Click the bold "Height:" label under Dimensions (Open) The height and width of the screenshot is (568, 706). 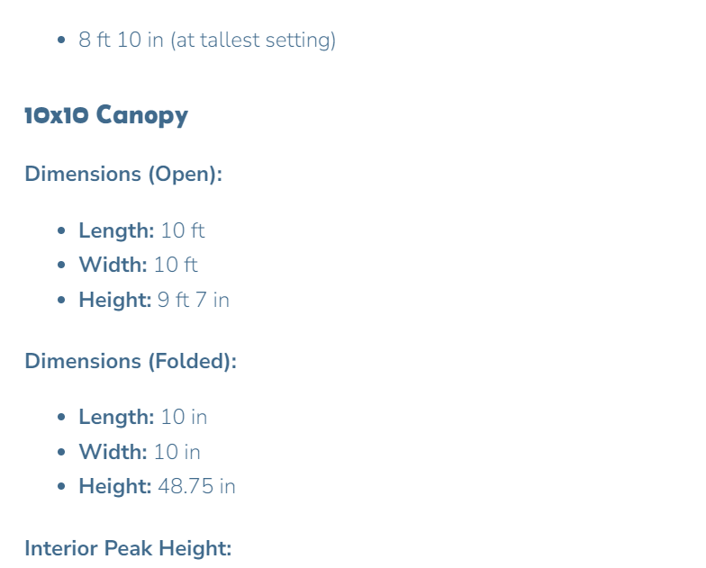pyautogui.click(x=114, y=300)
